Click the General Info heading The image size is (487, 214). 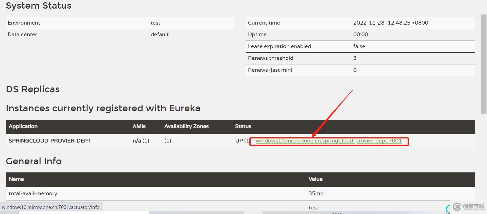(34, 161)
